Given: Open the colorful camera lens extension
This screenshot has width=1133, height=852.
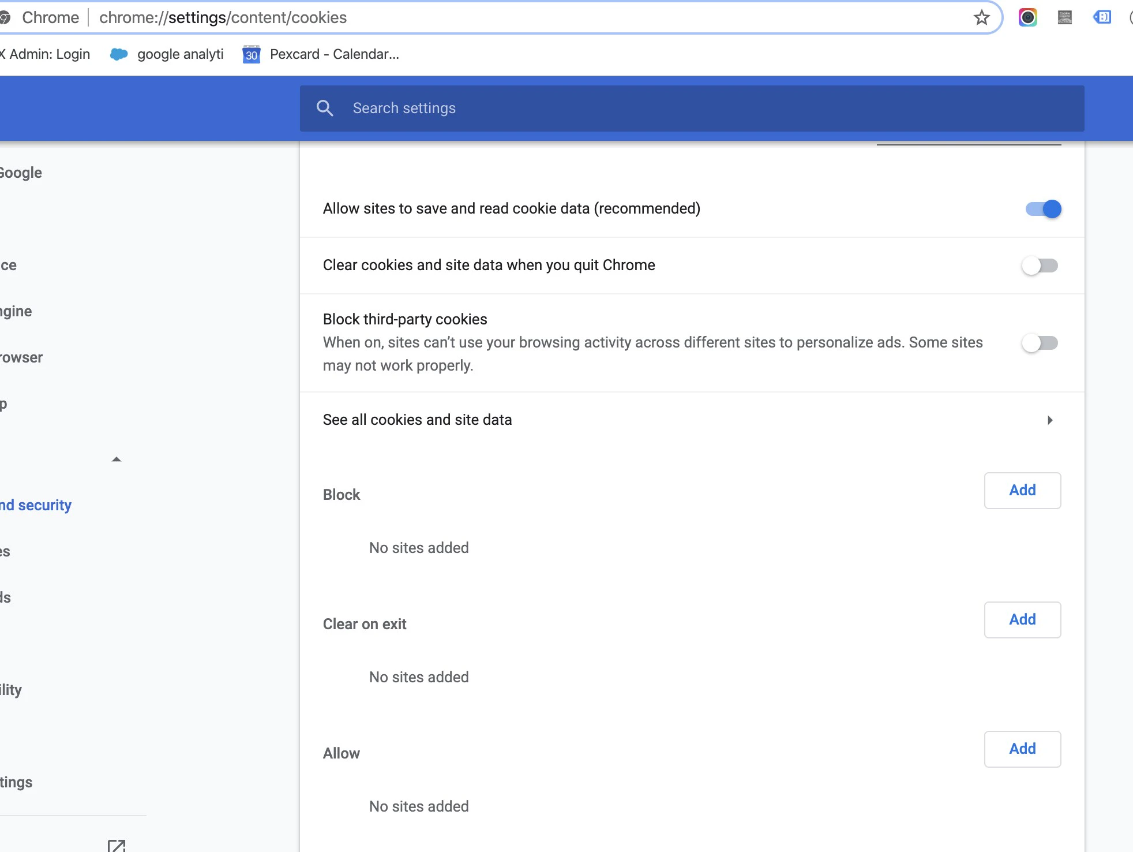Looking at the screenshot, I should (x=1027, y=17).
